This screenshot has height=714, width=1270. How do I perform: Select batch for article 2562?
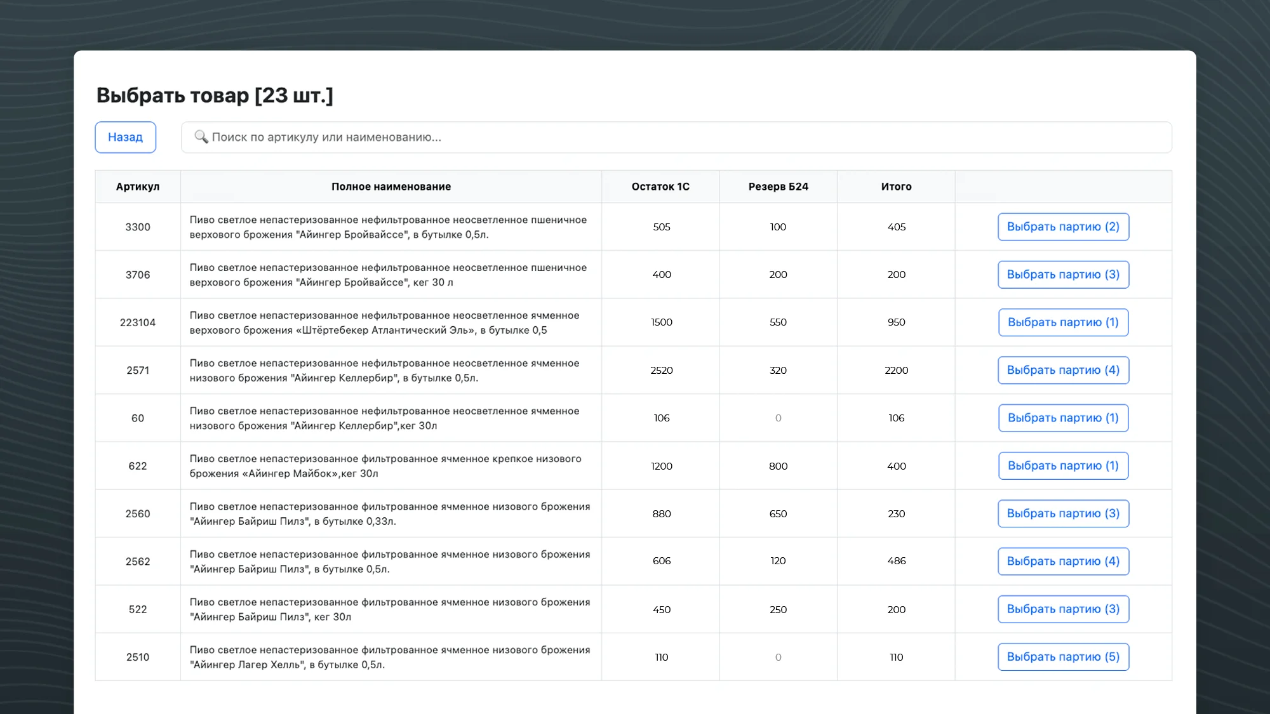(x=1063, y=561)
